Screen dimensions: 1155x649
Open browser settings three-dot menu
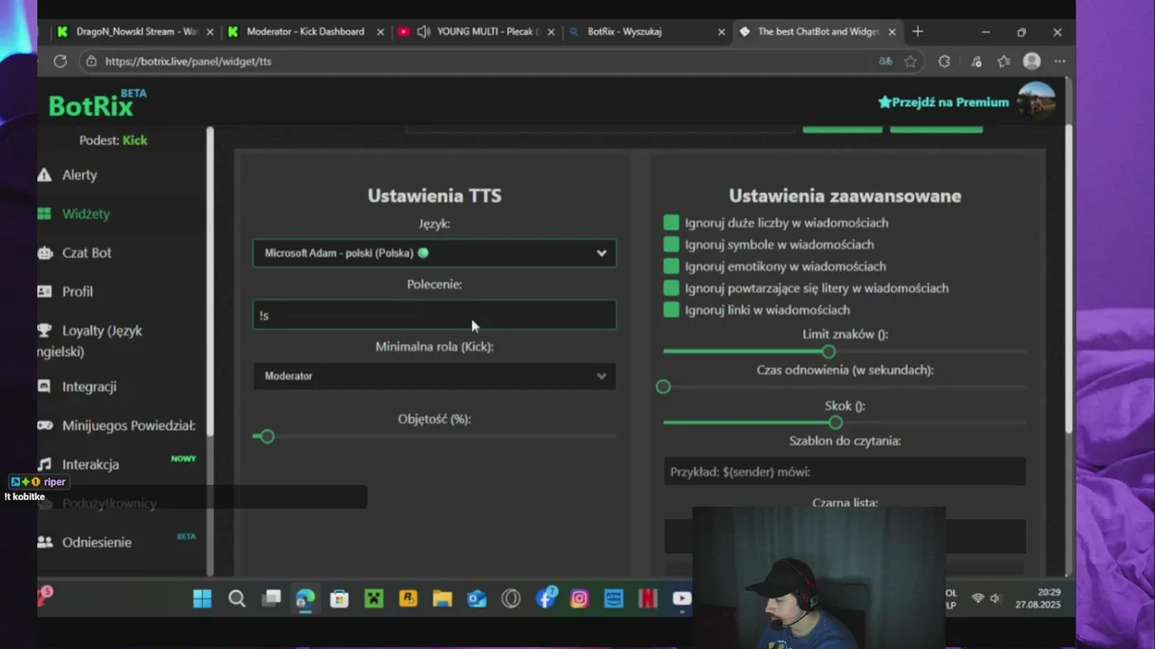pyautogui.click(x=1059, y=61)
